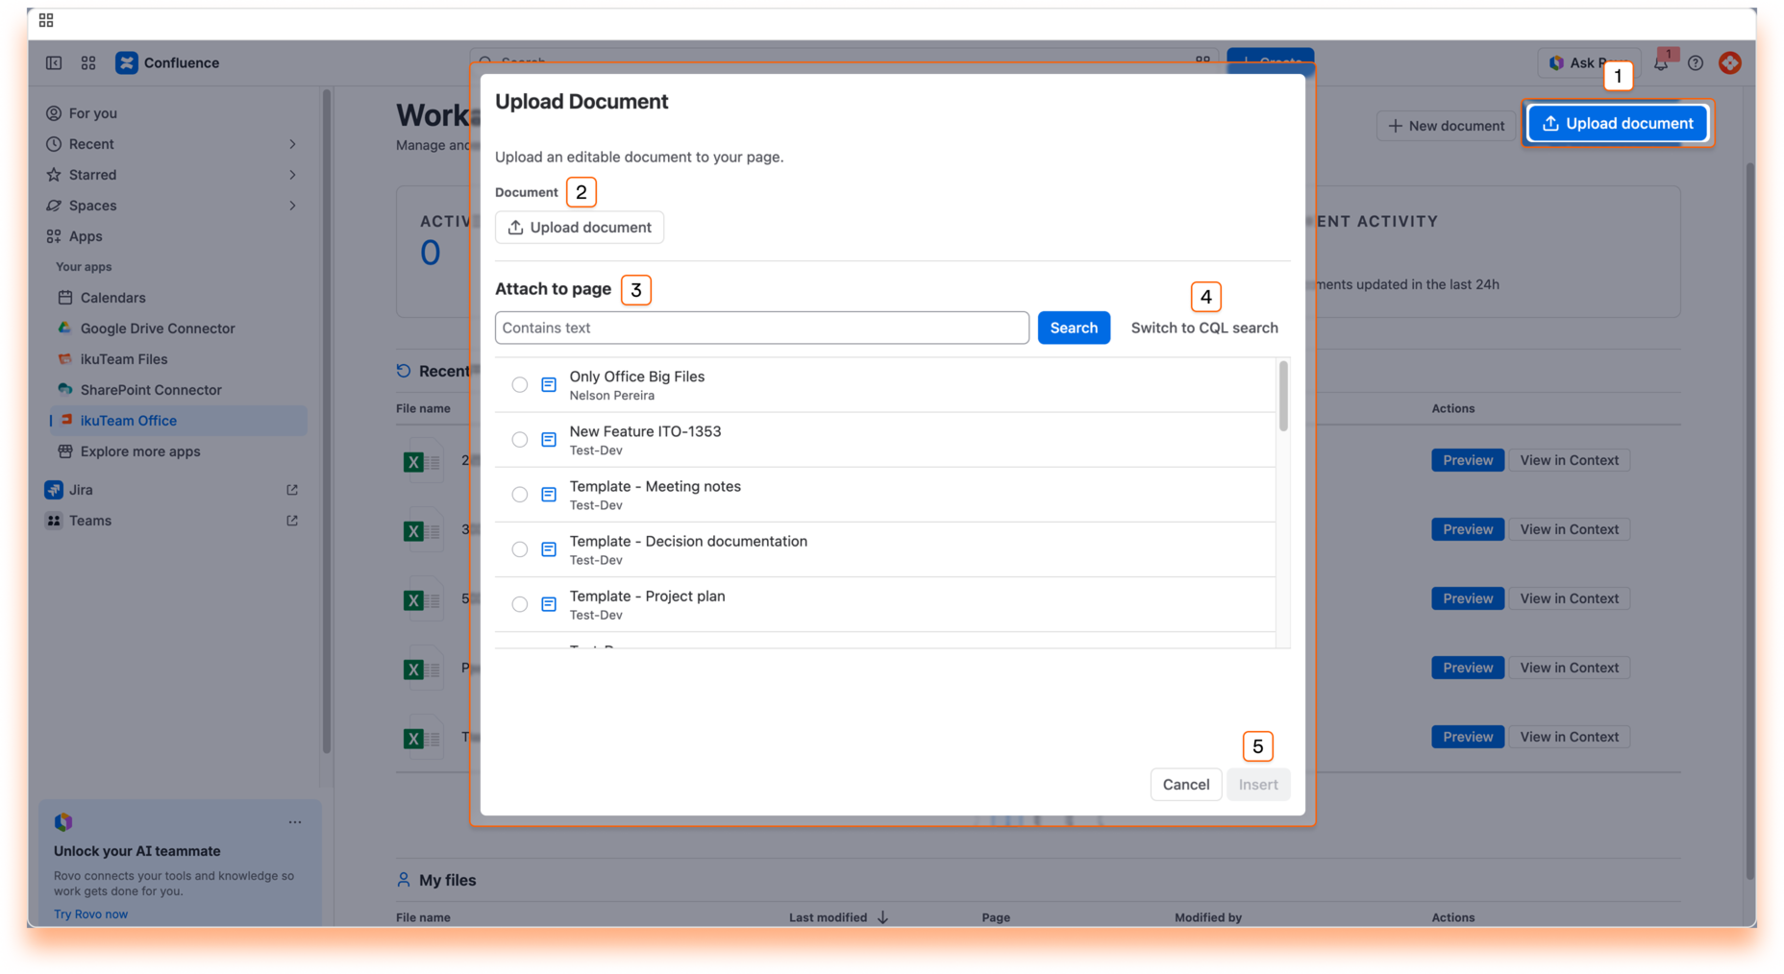The width and height of the screenshot is (1784, 974).
Task: Go to For you in sidebar
Action: (x=93, y=113)
